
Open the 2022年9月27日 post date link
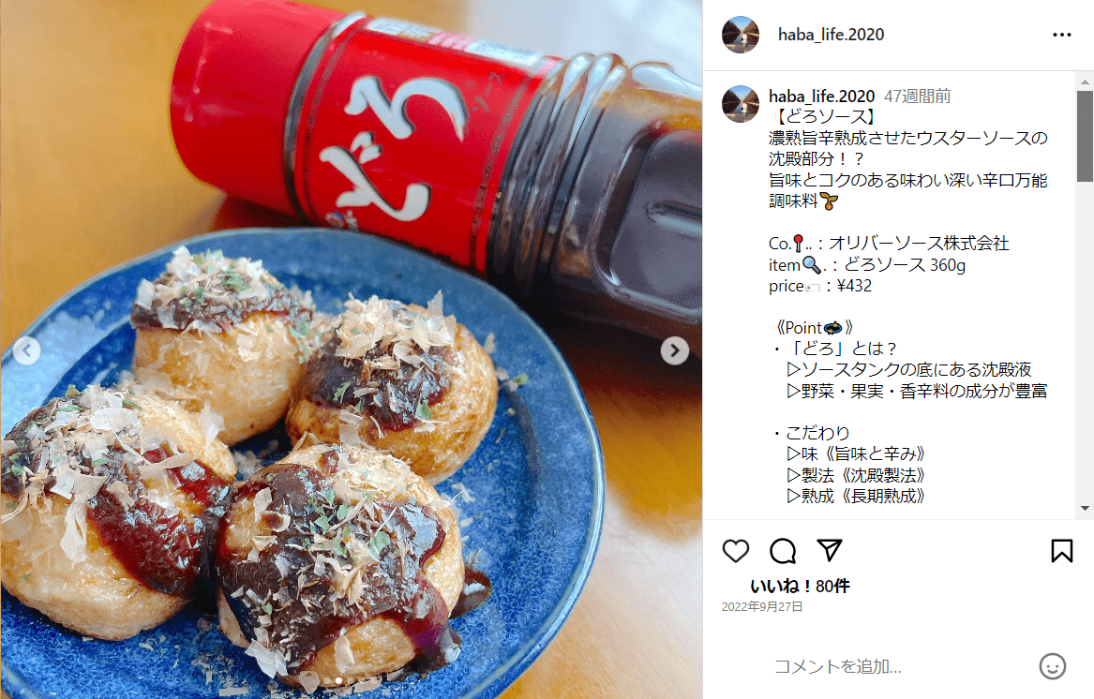(762, 607)
